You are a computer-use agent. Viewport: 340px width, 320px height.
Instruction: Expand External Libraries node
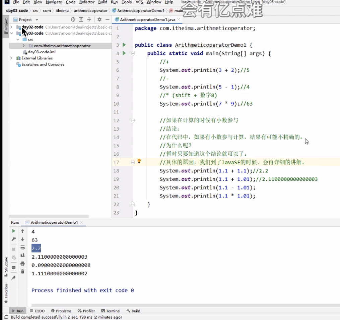point(11,58)
